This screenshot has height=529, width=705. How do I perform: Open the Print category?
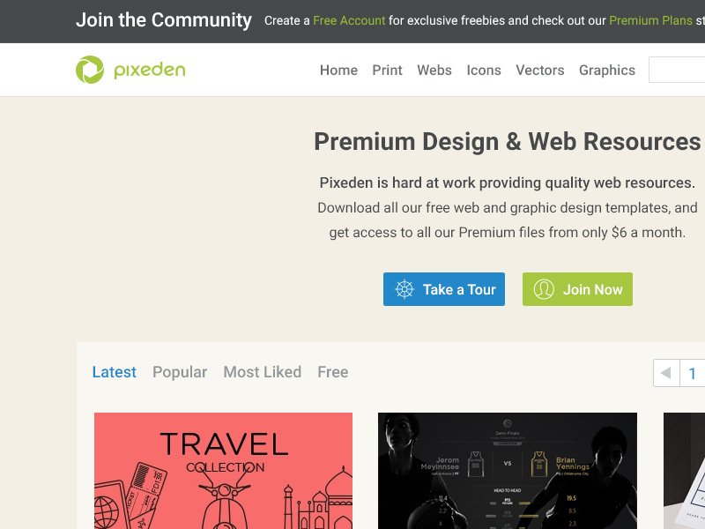(x=387, y=71)
